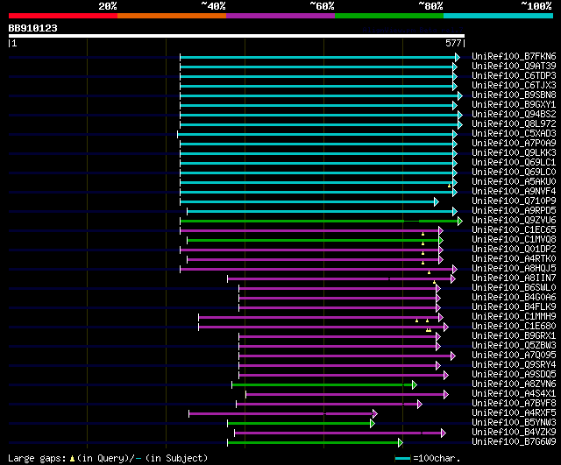Click the green arrowhead ending UniRef100_A8ZVN6 alignment
This screenshot has width=561, height=465.
(415, 385)
